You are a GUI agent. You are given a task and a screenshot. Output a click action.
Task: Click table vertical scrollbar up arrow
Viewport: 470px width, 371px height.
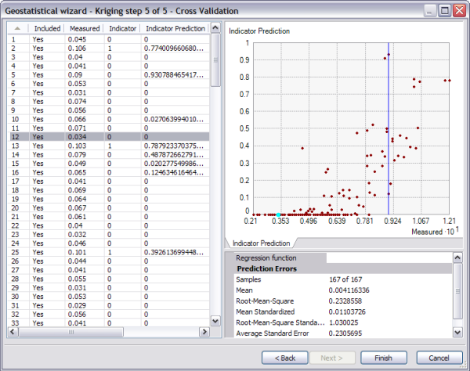[x=215, y=28]
